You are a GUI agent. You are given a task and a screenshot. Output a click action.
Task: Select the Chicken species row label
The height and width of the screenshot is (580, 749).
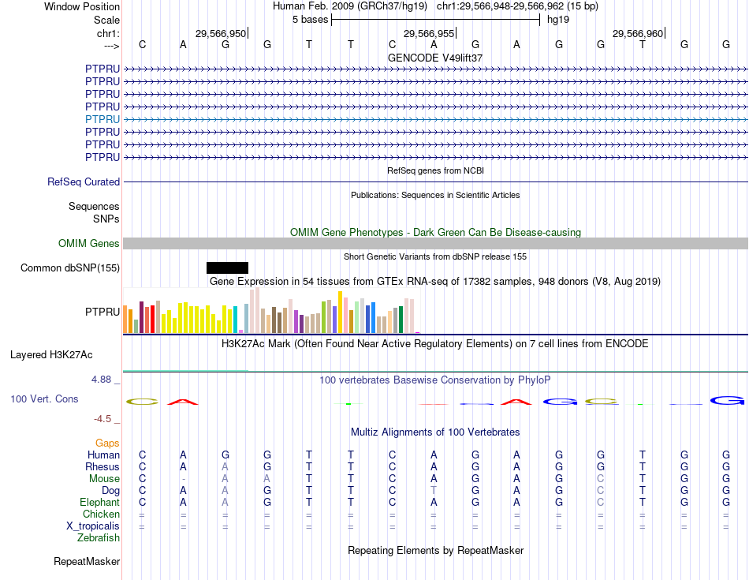point(101,514)
